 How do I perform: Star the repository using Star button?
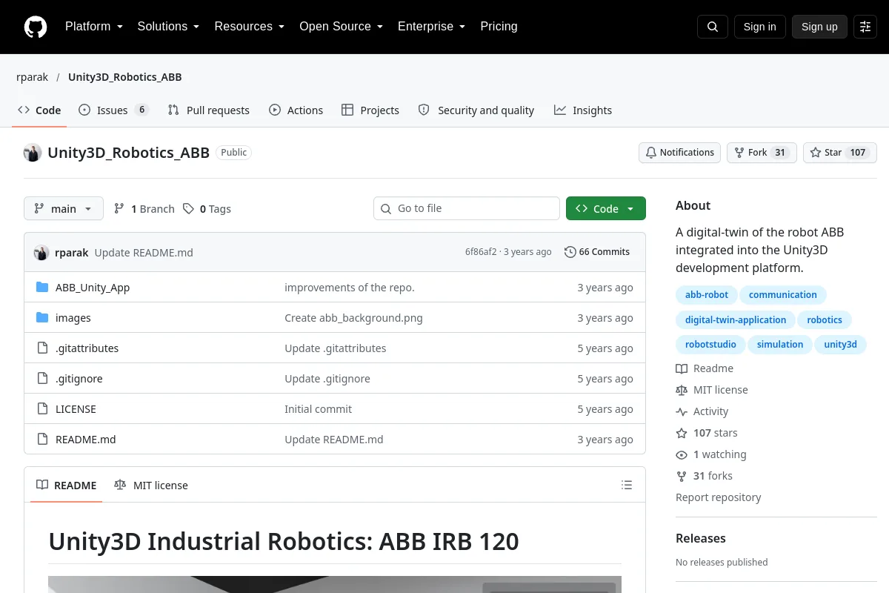point(840,153)
